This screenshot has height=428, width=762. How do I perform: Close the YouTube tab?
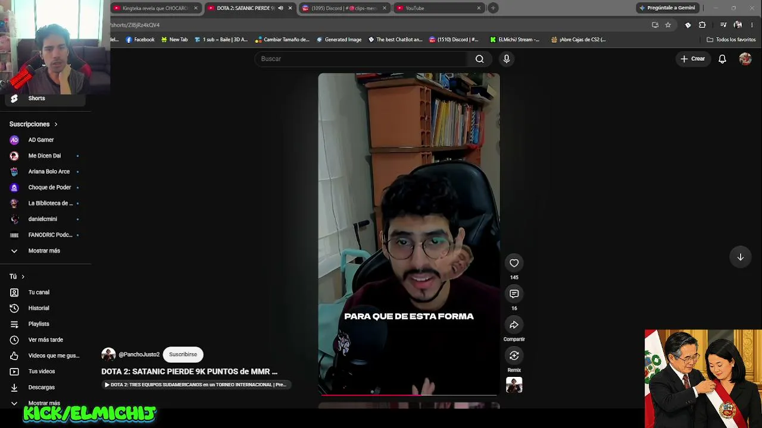pyautogui.click(x=479, y=8)
